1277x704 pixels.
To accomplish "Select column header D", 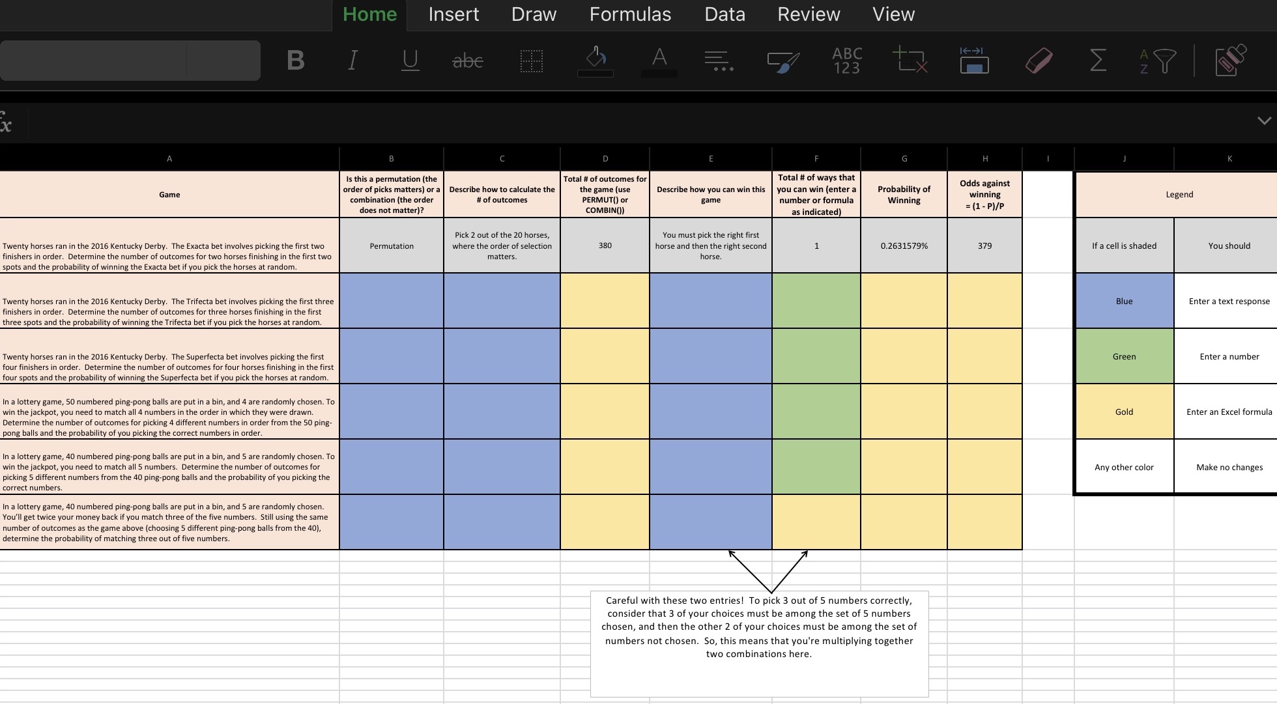I will 605,158.
